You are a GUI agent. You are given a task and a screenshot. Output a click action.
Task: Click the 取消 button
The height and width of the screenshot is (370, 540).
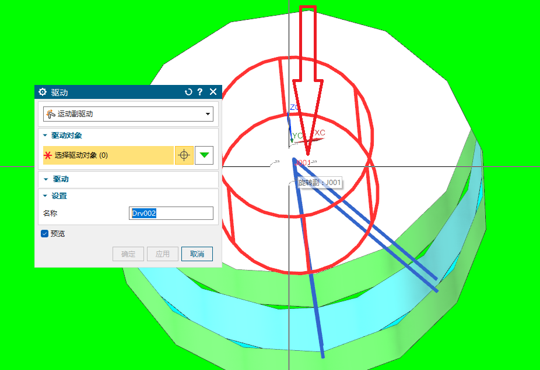[197, 254]
